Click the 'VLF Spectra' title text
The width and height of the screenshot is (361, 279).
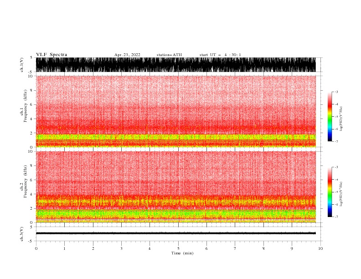(x=52, y=55)
